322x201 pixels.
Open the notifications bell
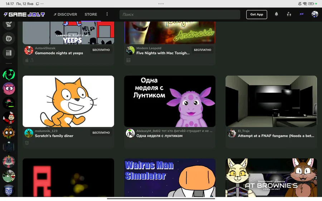click(277, 14)
